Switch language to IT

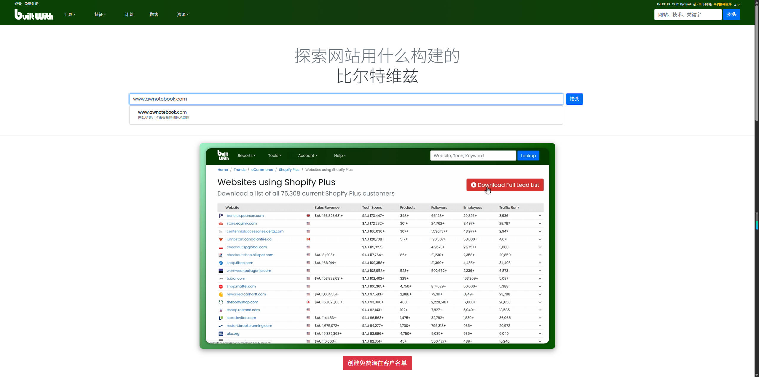(x=677, y=4)
